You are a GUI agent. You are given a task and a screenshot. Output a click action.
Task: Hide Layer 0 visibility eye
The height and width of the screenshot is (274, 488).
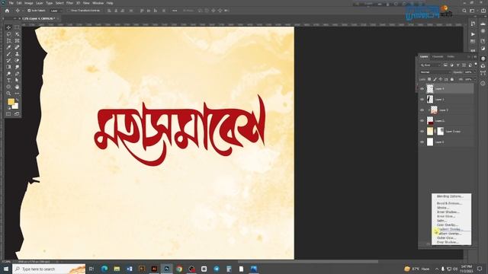coord(422,142)
